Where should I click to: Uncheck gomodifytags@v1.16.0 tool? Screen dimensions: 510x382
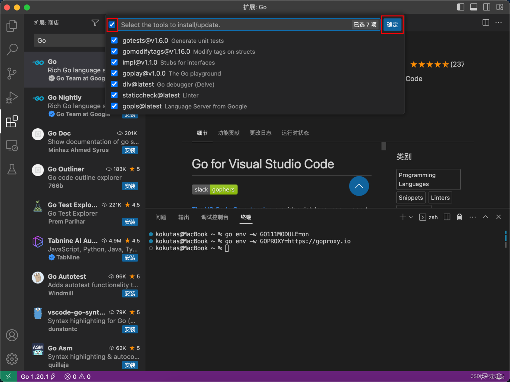pos(115,51)
